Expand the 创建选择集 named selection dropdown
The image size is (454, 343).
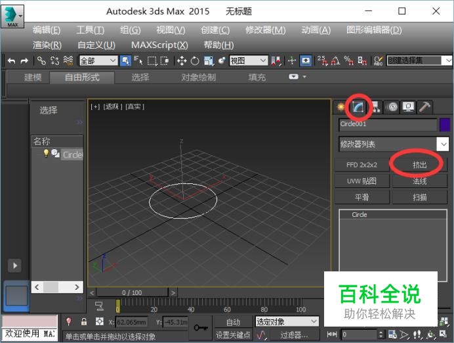[448, 60]
